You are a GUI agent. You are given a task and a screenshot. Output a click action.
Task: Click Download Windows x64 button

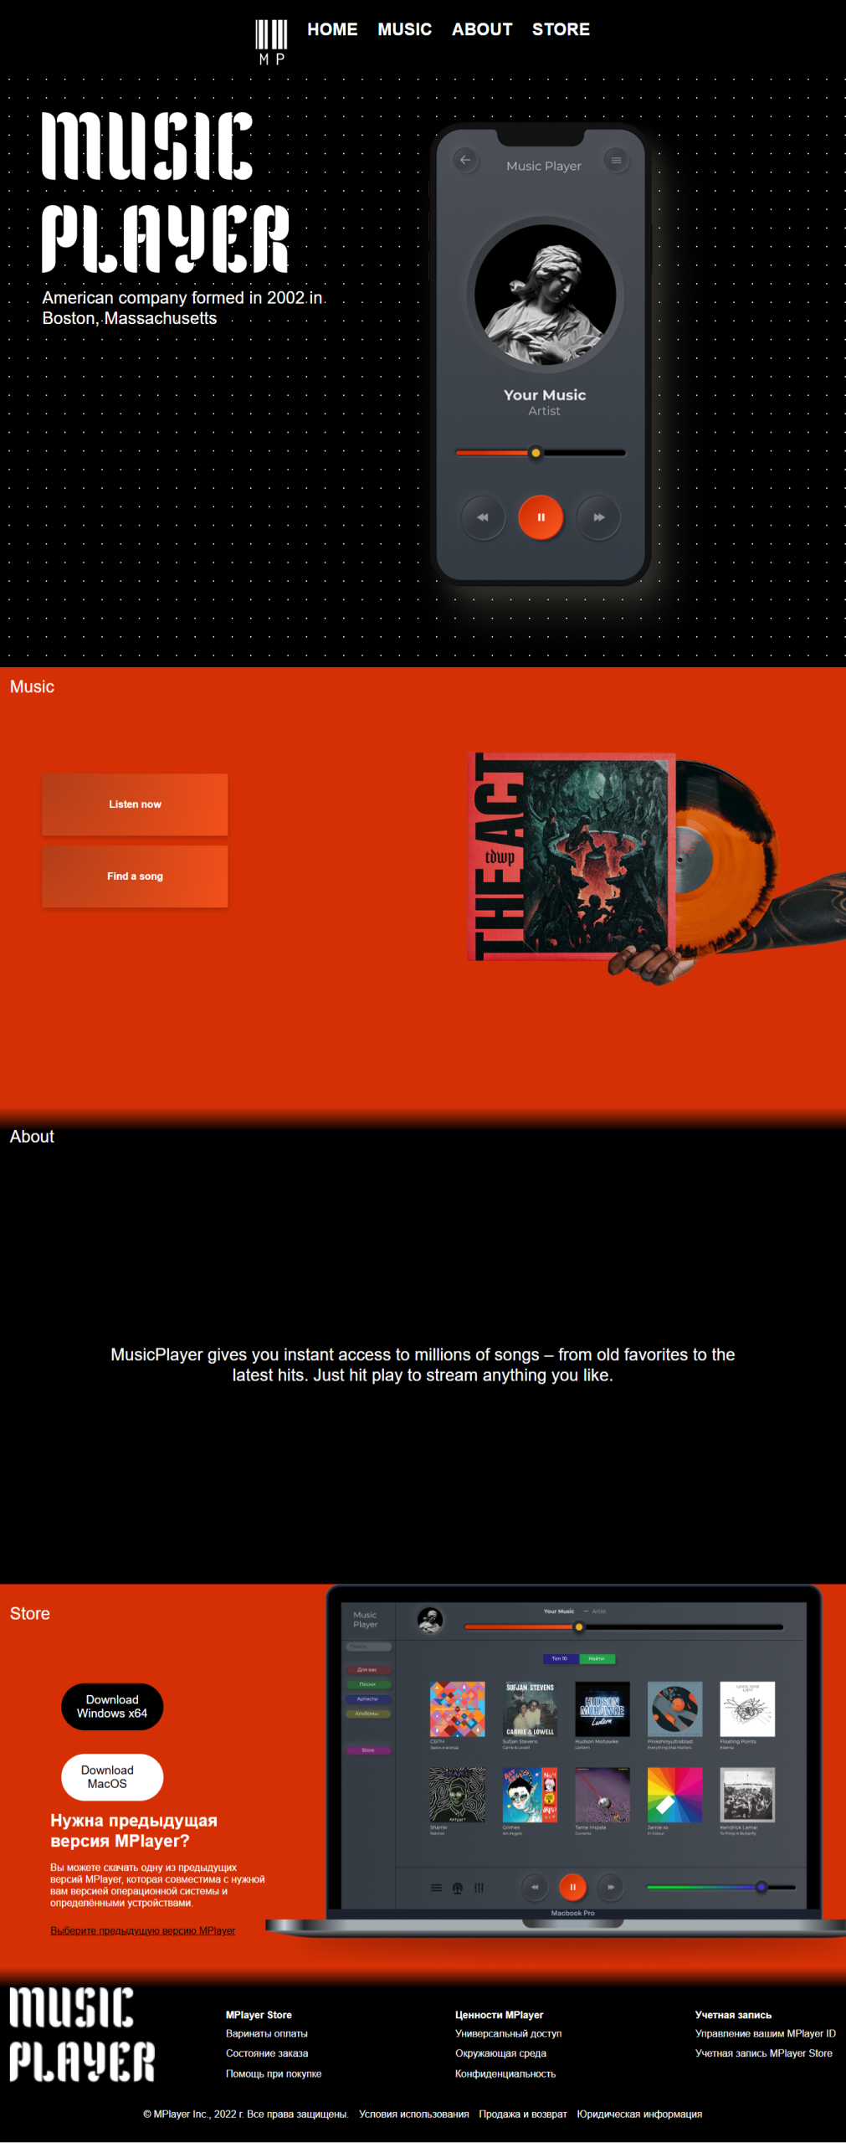tap(112, 1706)
